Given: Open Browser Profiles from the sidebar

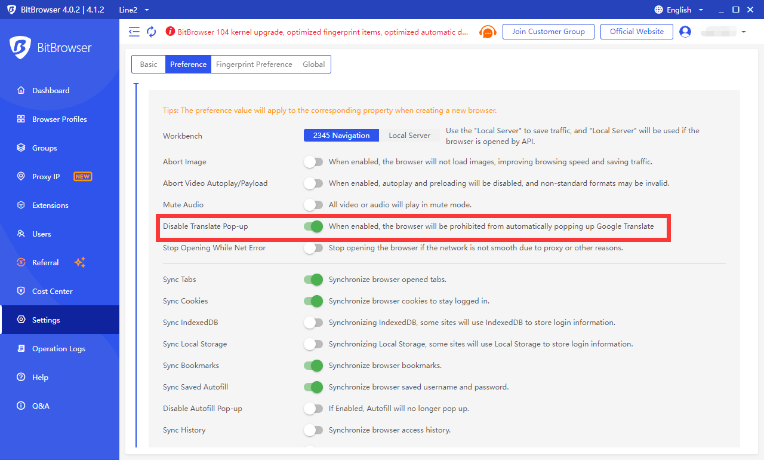Looking at the screenshot, I should pos(60,119).
